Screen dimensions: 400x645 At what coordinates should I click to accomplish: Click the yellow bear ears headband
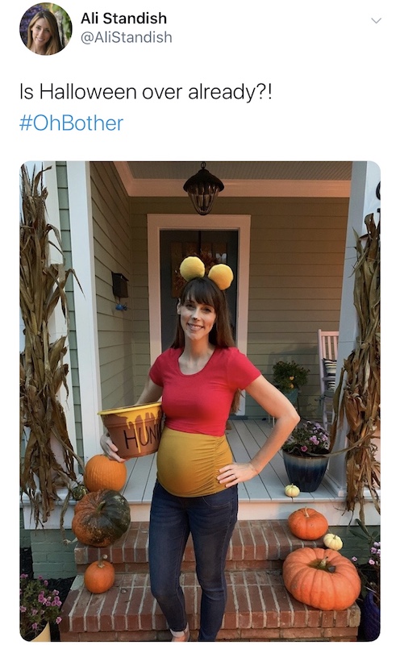pos(206,273)
